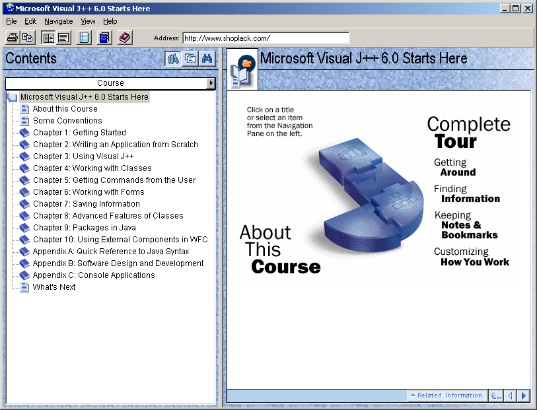This screenshot has width=537, height=410.
Task: Toggle the two-pane navigation view button
Action: pyautogui.click(x=49, y=38)
